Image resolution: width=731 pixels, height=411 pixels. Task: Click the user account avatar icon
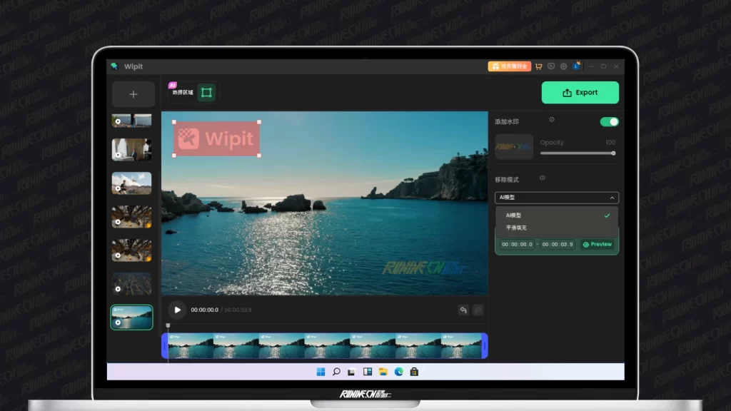click(576, 66)
